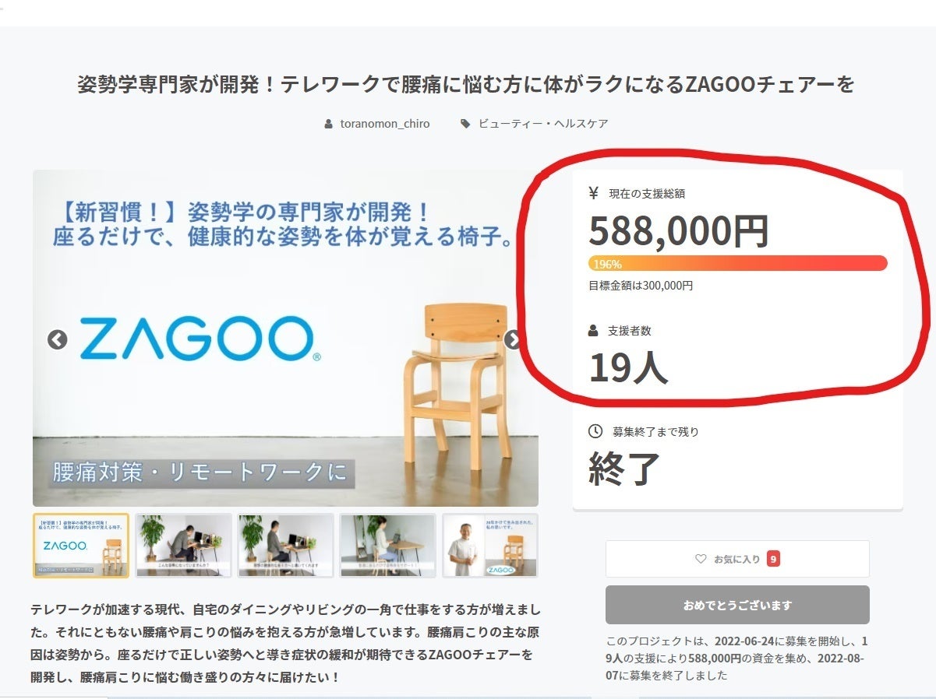Select the fifth thumbnail with man in white
936x699 pixels.
pos(490,546)
